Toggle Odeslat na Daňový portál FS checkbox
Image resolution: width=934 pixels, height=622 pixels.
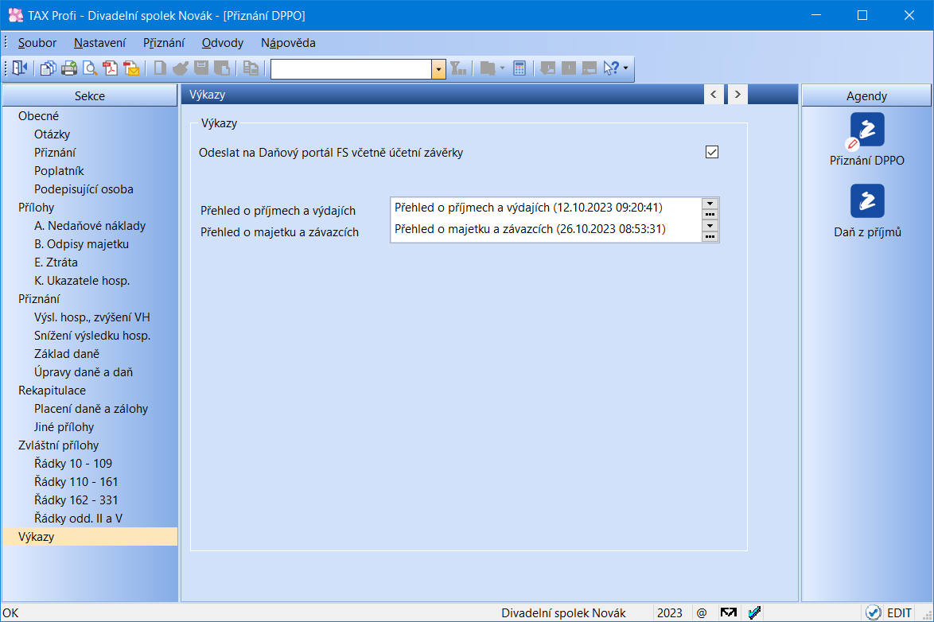click(x=712, y=152)
